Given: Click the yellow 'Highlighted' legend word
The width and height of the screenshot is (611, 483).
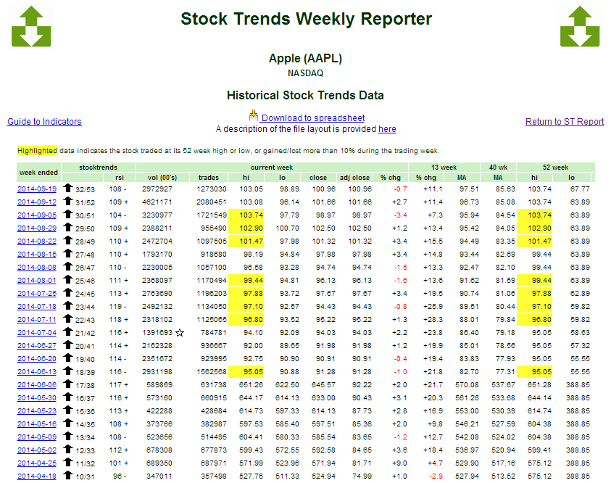Looking at the screenshot, I should pos(37,150).
